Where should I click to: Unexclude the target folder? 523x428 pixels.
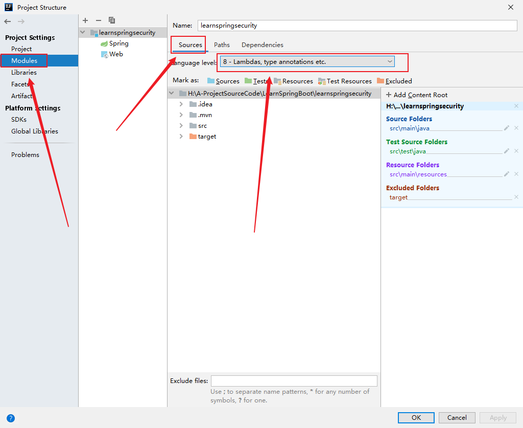516,197
